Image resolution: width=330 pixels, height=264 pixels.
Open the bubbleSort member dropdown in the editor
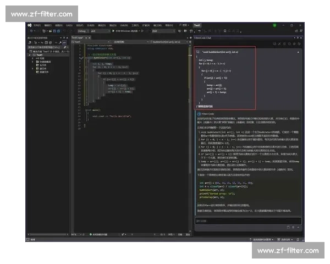pyautogui.click(x=169, y=42)
